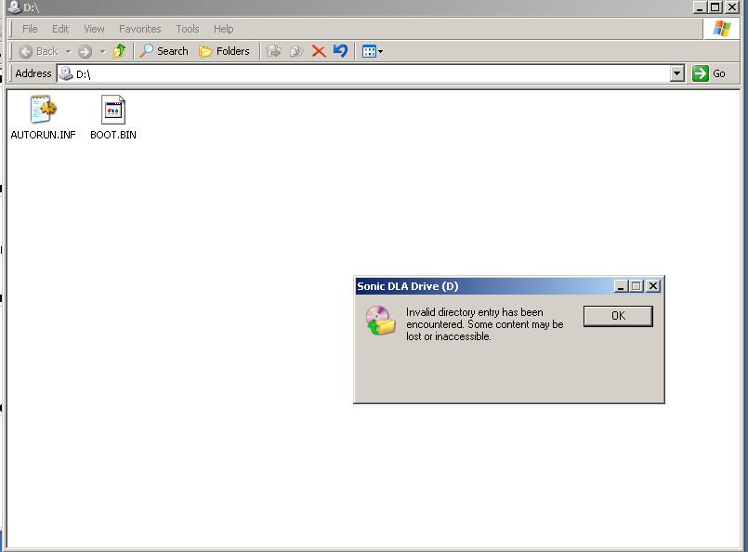Open the Back history dropdown arrow

tap(68, 51)
